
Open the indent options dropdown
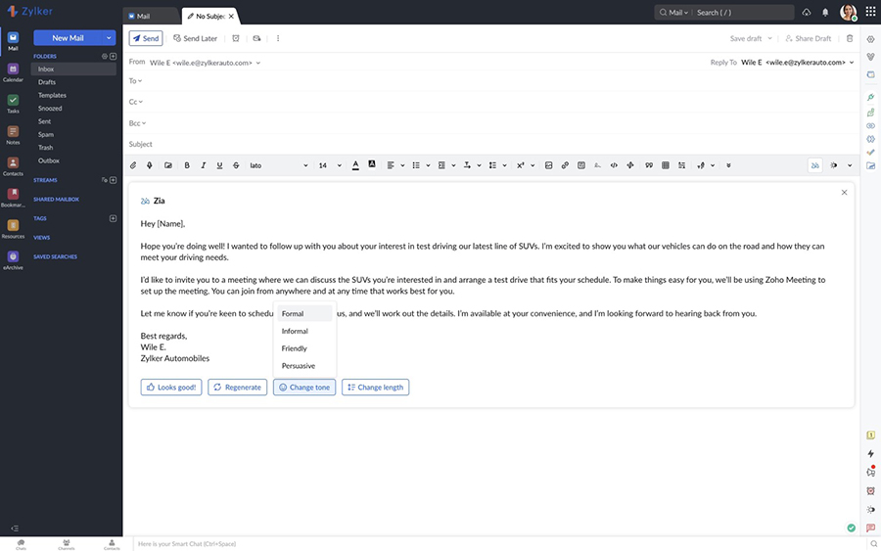[446, 165]
